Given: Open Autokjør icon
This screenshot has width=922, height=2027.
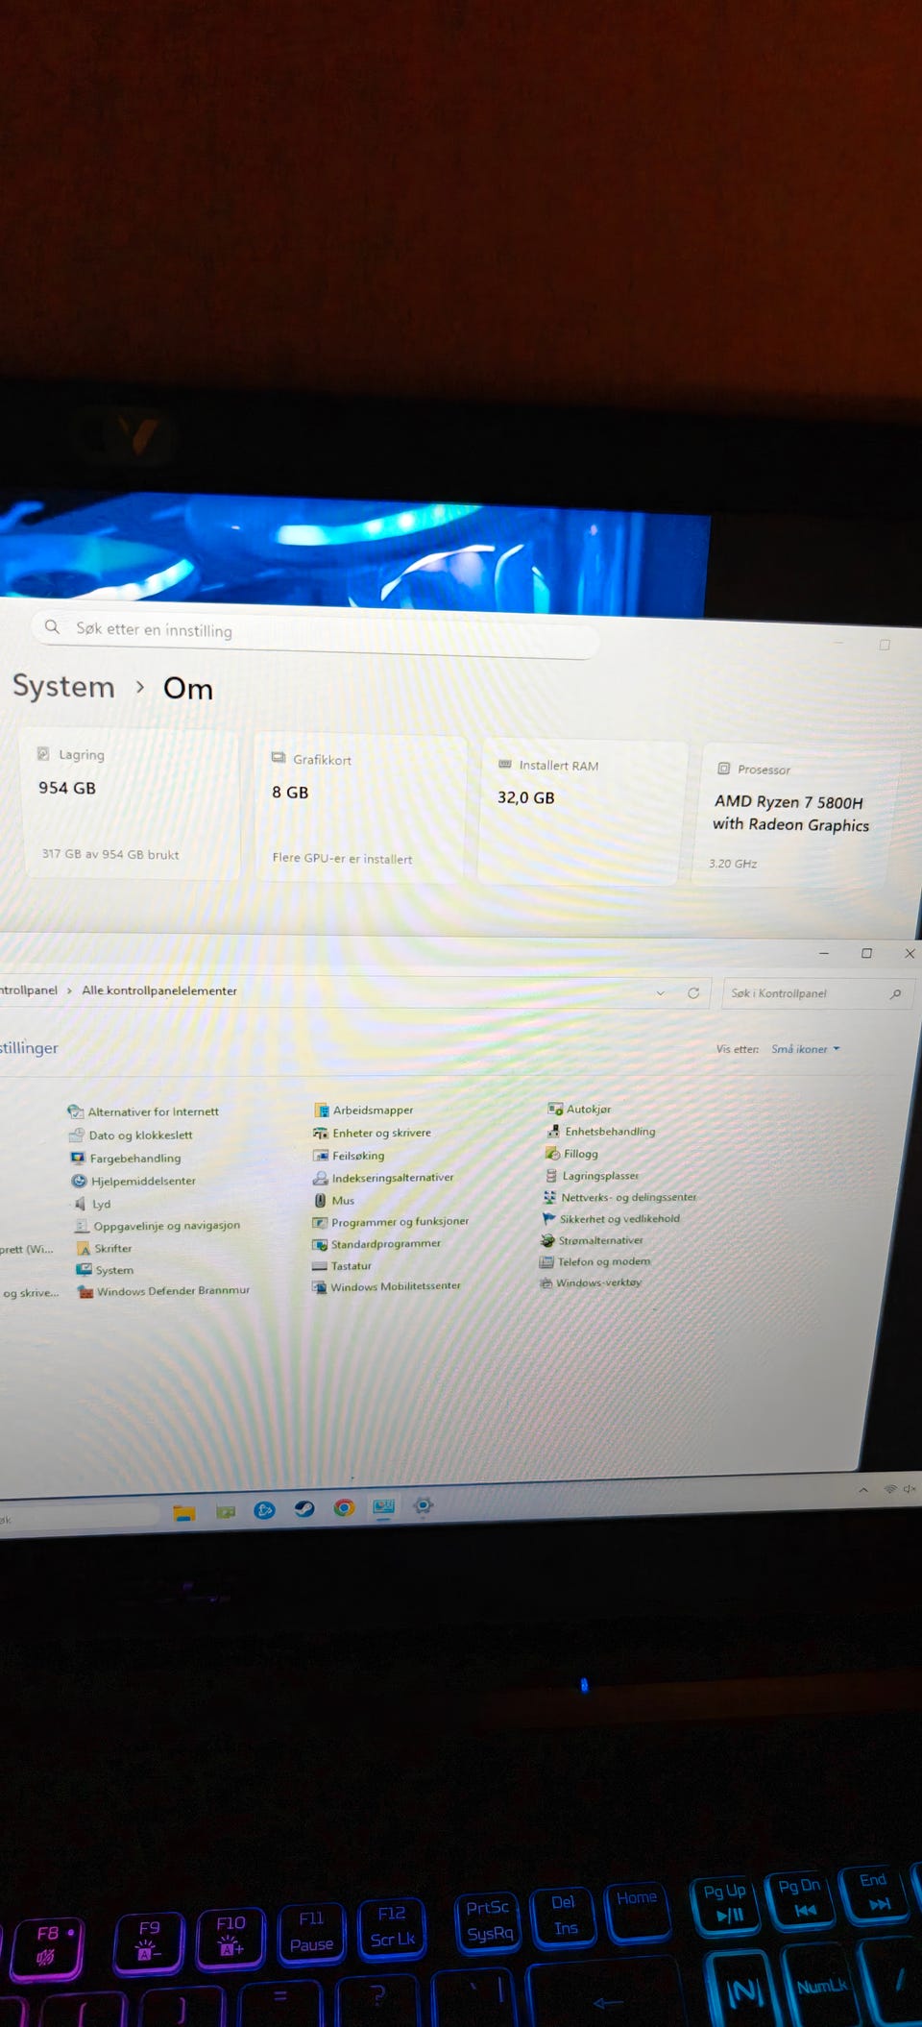Looking at the screenshot, I should pos(554,1109).
